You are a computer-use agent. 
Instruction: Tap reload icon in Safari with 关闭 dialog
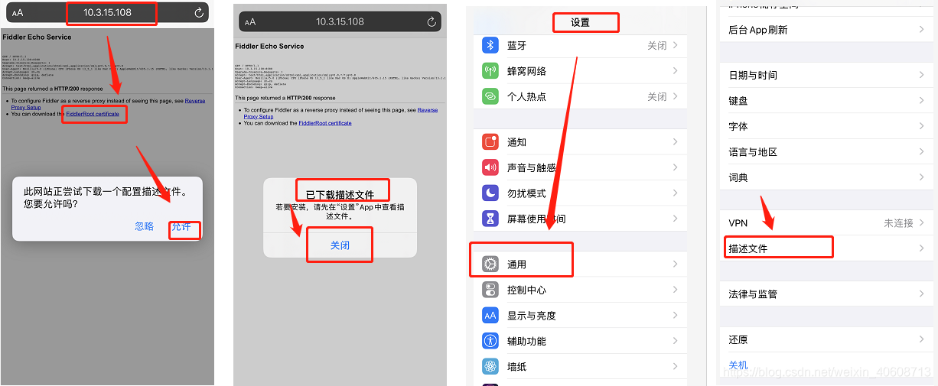(x=431, y=21)
